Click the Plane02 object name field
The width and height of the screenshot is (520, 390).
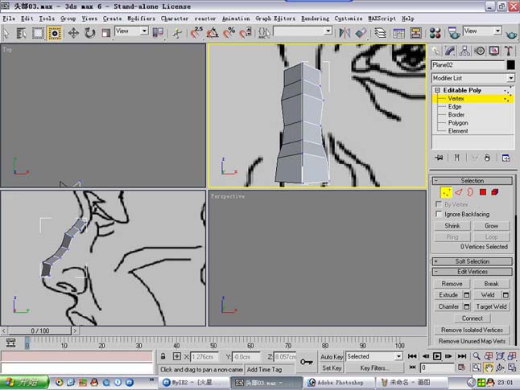click(468, 65)
